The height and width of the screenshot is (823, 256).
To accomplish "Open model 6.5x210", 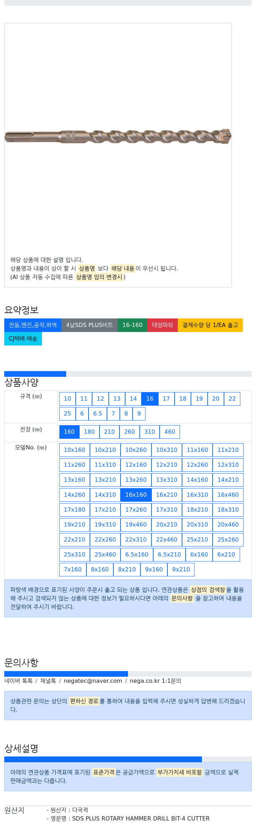I will point(170,555).
